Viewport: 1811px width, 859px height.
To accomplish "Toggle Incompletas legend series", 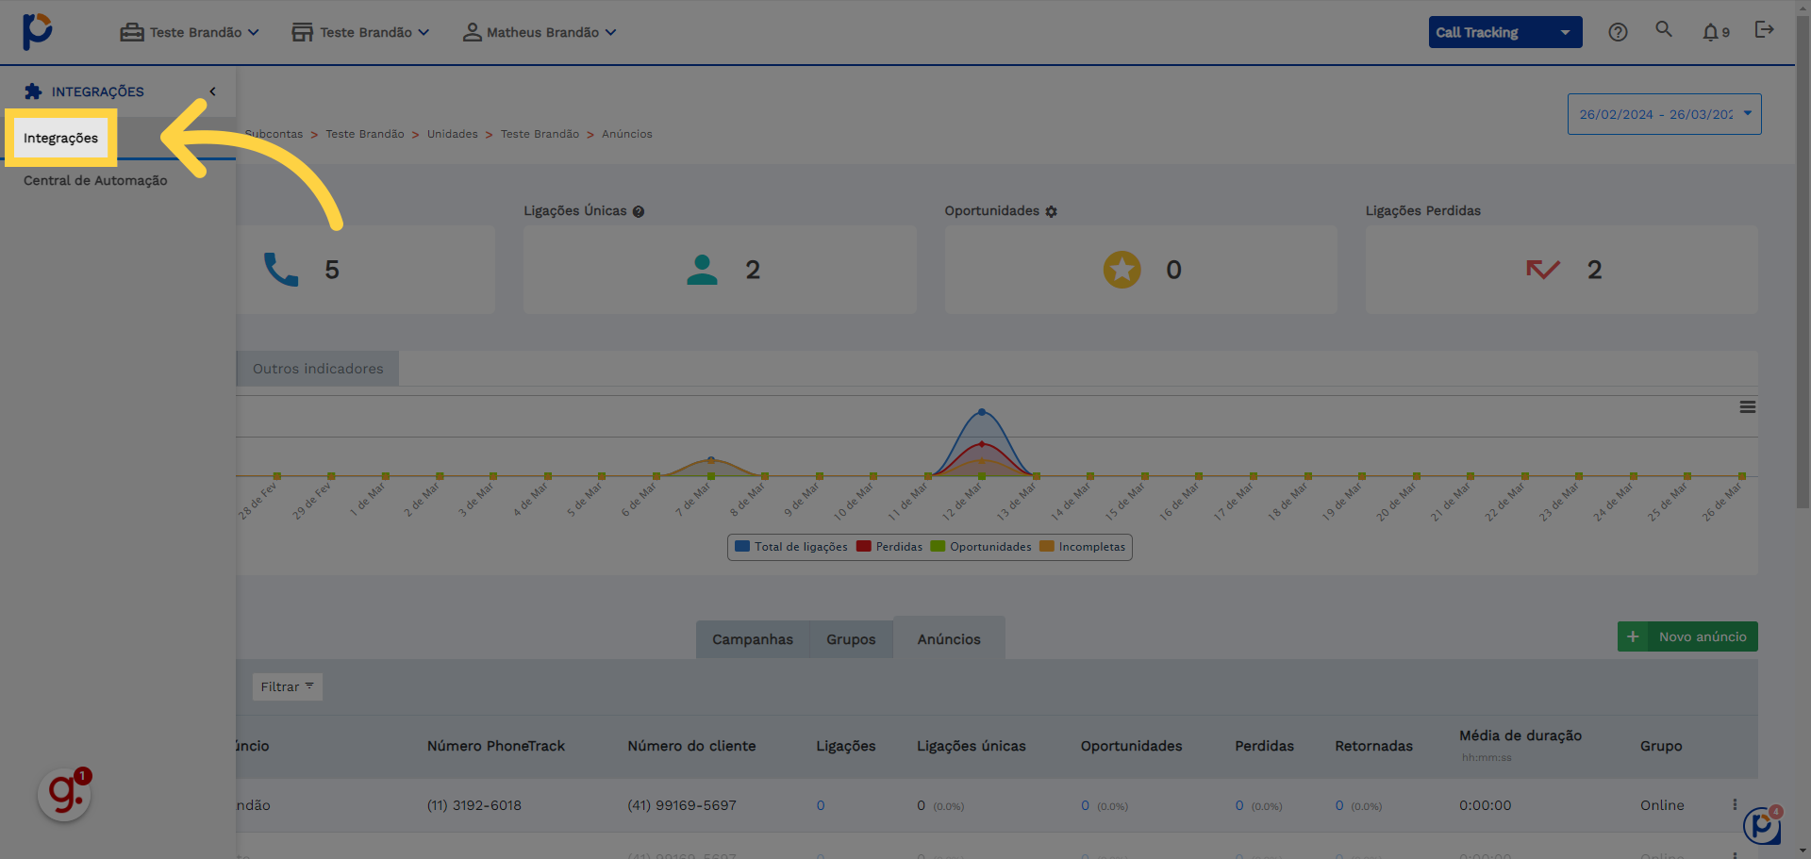I will [x=1083, y=547].
